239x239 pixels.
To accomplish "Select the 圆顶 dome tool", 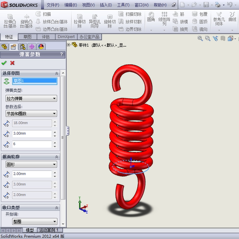I will pyautogui.click(x=200, y=22).
